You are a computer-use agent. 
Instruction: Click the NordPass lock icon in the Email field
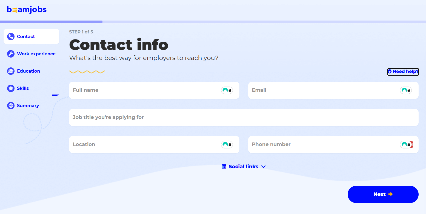pos(406,90)
